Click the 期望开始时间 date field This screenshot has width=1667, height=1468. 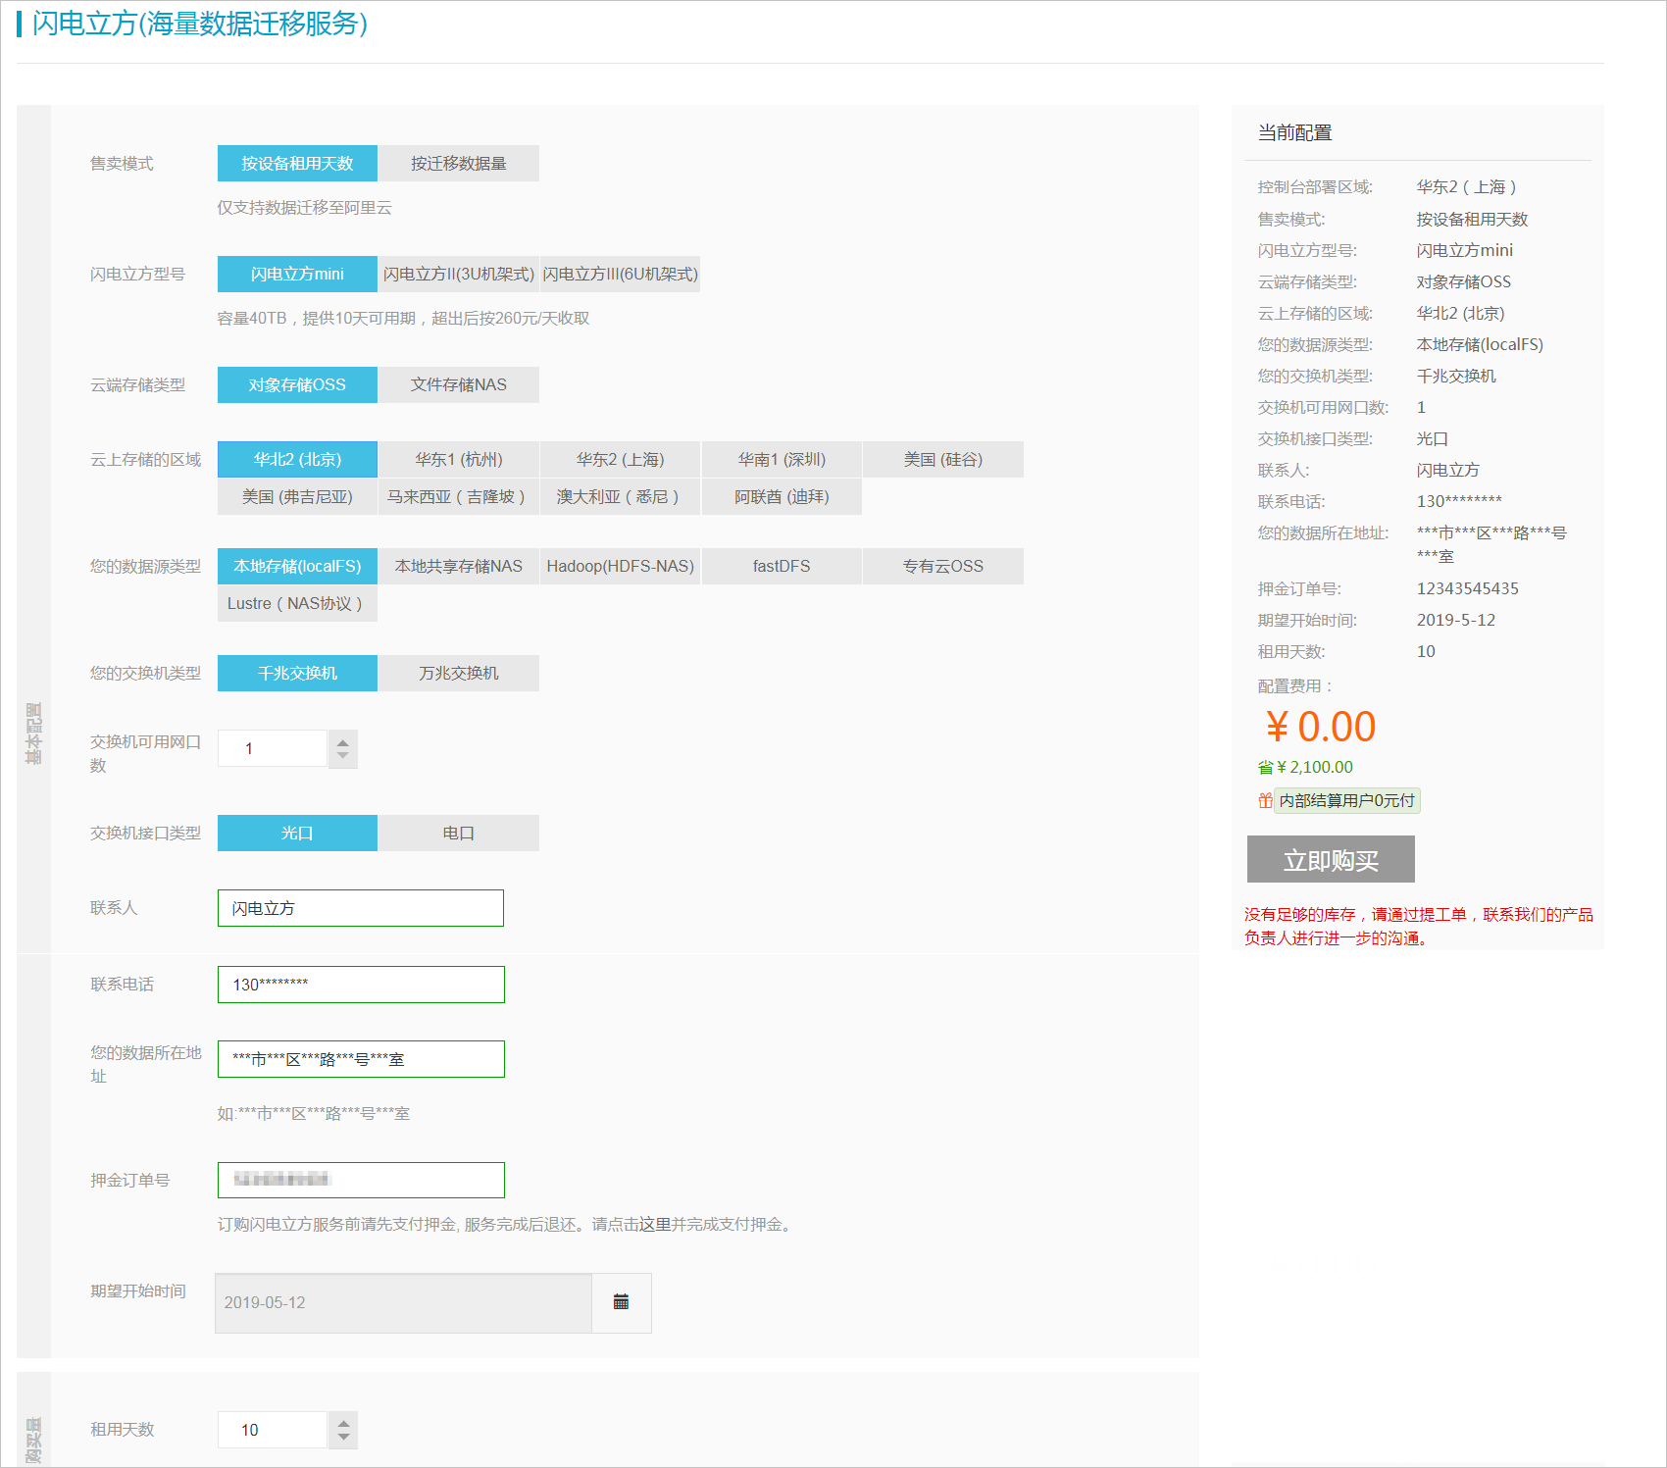[x=403, y=1303]
